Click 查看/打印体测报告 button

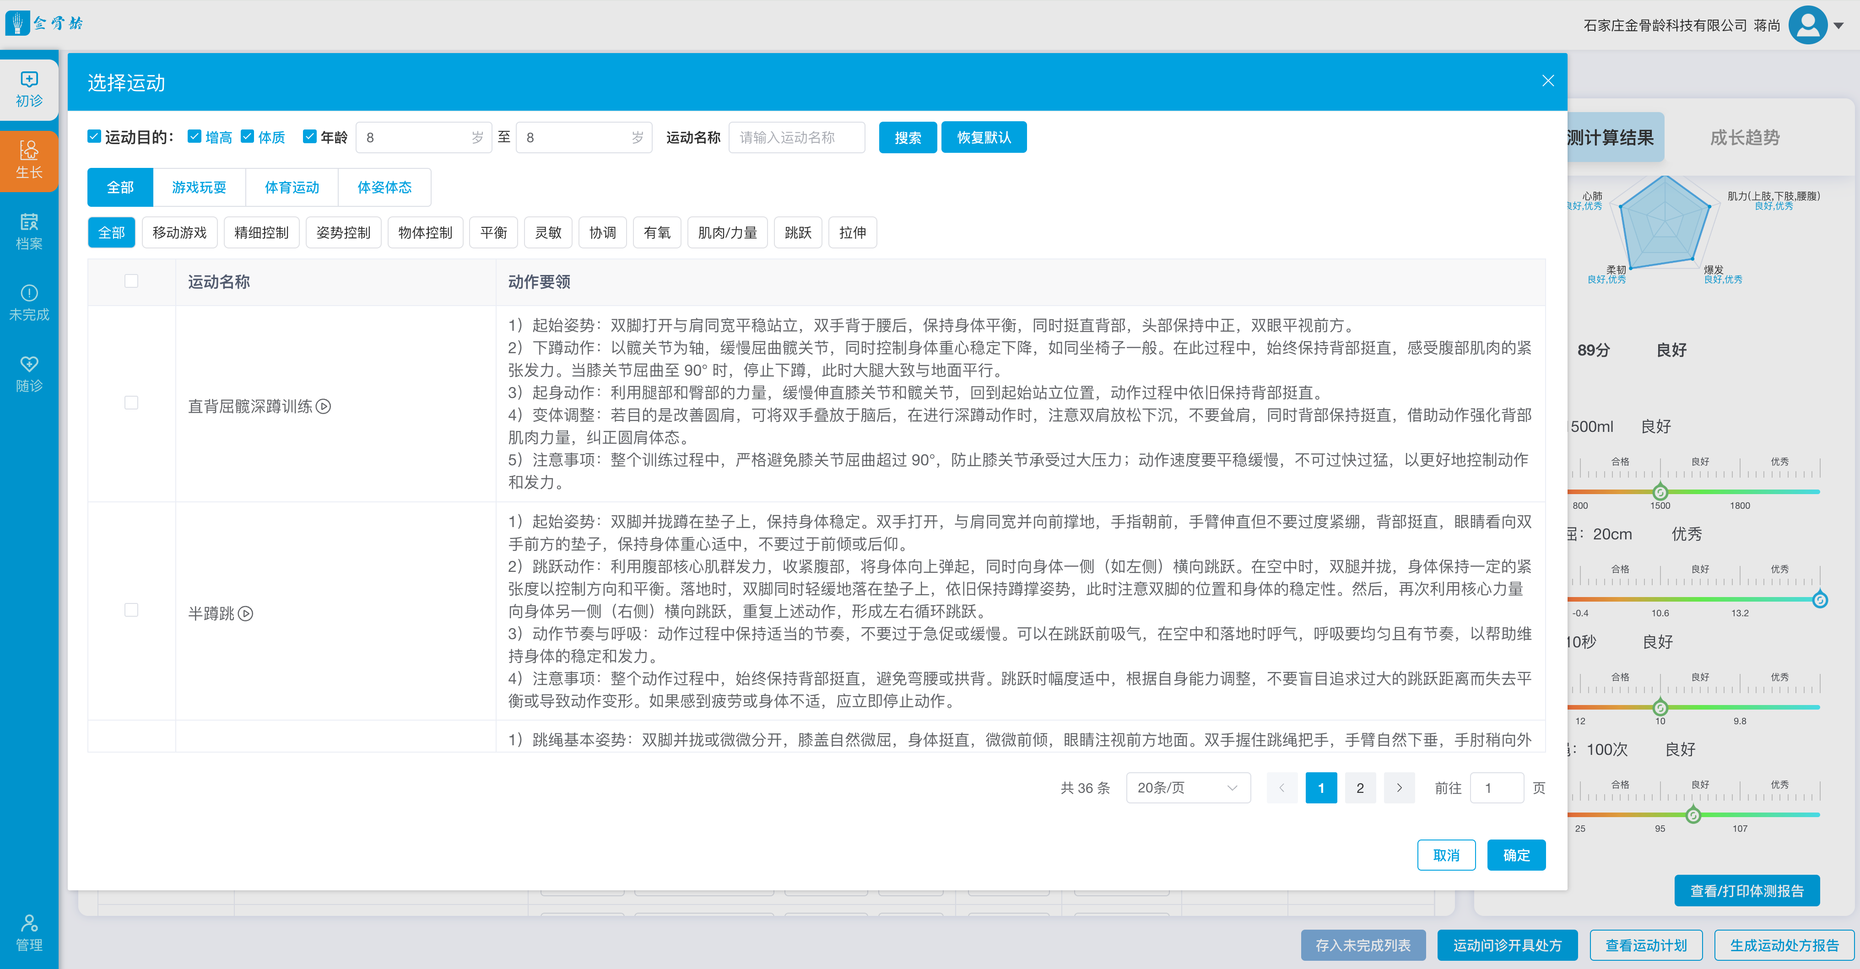coord(1746,890)
